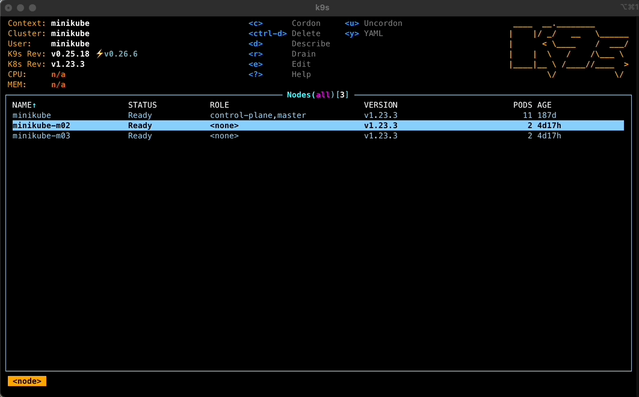Click the Drain command label
639x397 pixels.
pyautogui.click(x=304, y=54)
